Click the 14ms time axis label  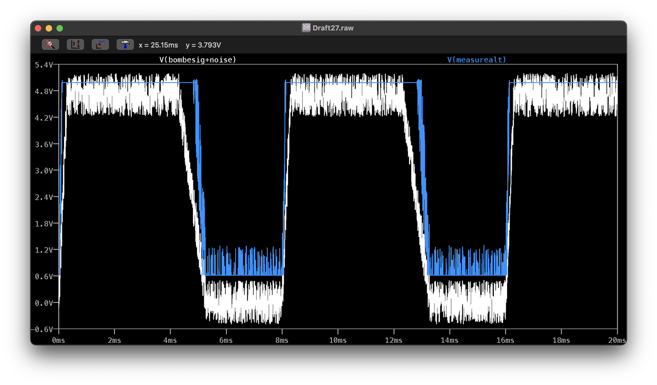point(450,340)
